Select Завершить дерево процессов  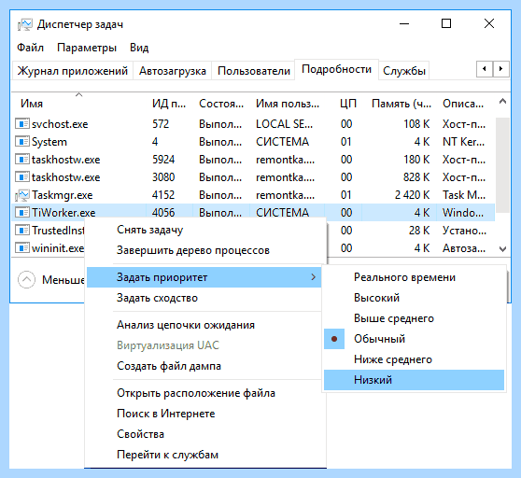pos(204,250)
